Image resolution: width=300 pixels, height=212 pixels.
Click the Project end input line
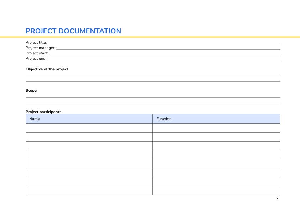(x=160, y=58)
